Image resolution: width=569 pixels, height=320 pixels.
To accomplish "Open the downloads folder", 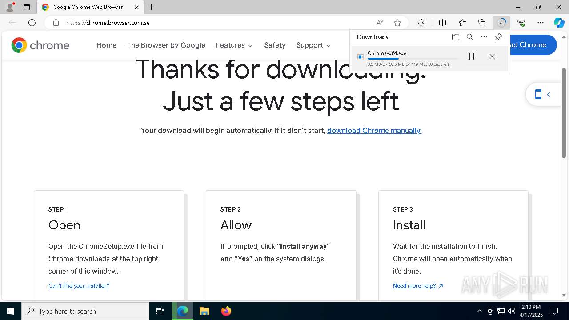I will [x=456, y=37].
